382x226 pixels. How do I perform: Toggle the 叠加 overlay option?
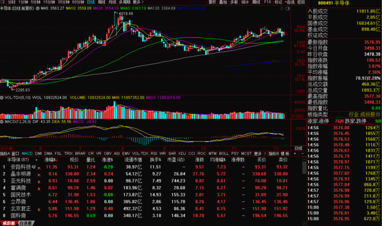(x=223, y=2)
